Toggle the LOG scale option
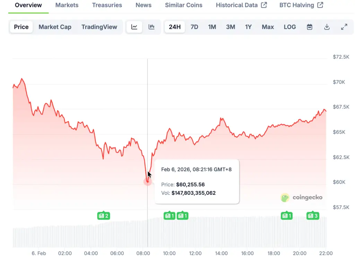 click(290, 27)
